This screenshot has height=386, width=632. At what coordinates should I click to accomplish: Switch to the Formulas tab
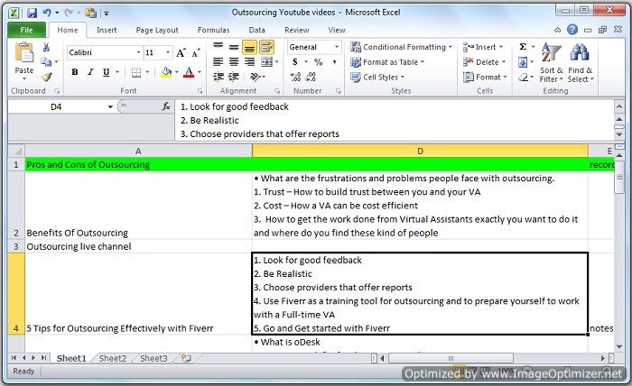coord(213,30)
